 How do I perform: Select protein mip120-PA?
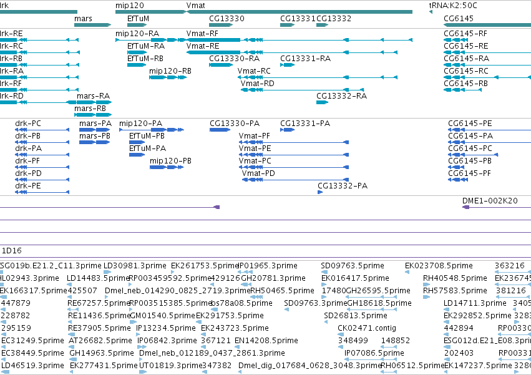[x=152, y=130]
